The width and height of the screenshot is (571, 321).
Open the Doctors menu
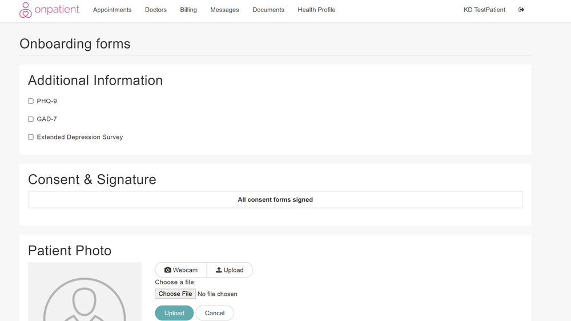156,10
